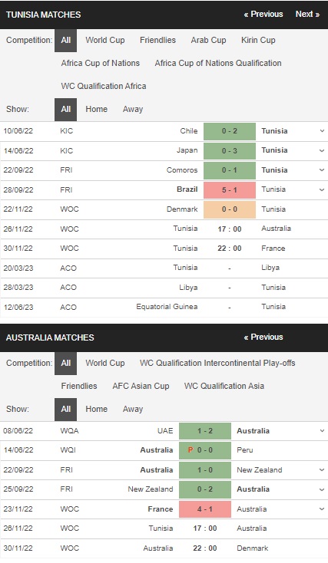Filter Tunisia matches by World Cup
Image resolution: width=328 pixels, height=563 pixels.
[105, 40]
